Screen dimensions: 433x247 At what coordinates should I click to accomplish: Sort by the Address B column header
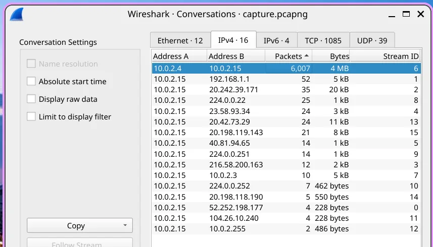click(236, 56)
